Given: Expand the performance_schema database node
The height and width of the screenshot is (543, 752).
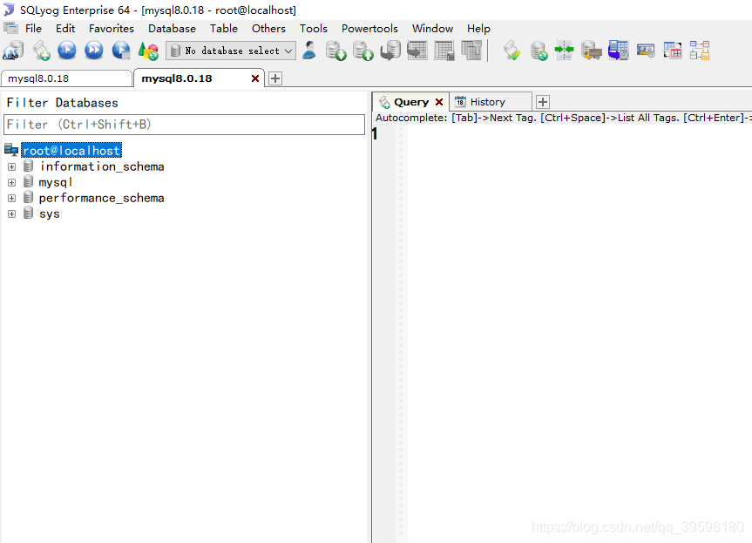Looking at the screenshot, I should click(x=12, y=198).
